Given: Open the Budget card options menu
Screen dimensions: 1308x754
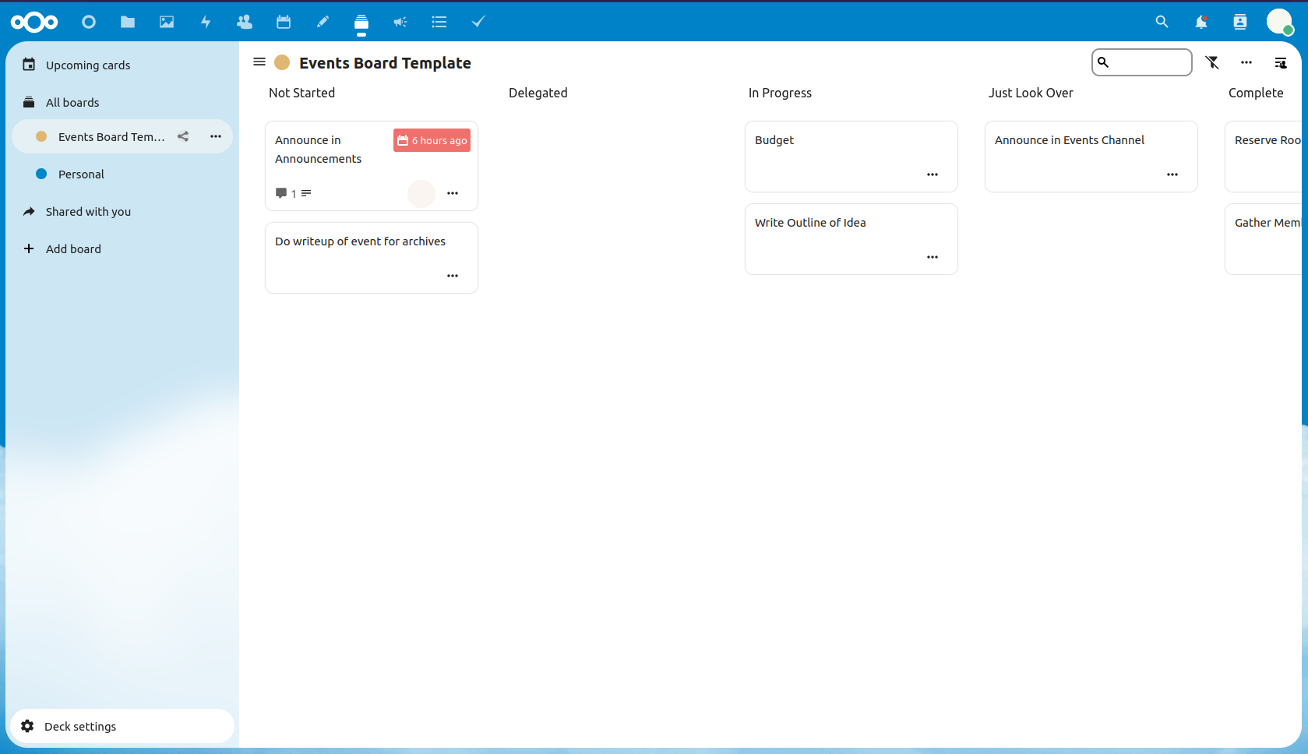Looking at the screenshot, I should pyautogui.click(x=932, y=174).
